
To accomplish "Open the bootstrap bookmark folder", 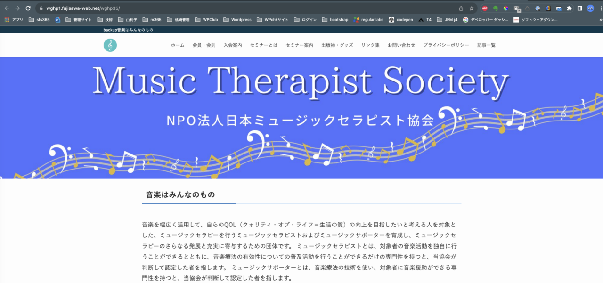I will pyautogui.click(x=335, y=20).
